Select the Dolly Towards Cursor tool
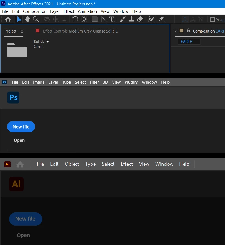 64,19
